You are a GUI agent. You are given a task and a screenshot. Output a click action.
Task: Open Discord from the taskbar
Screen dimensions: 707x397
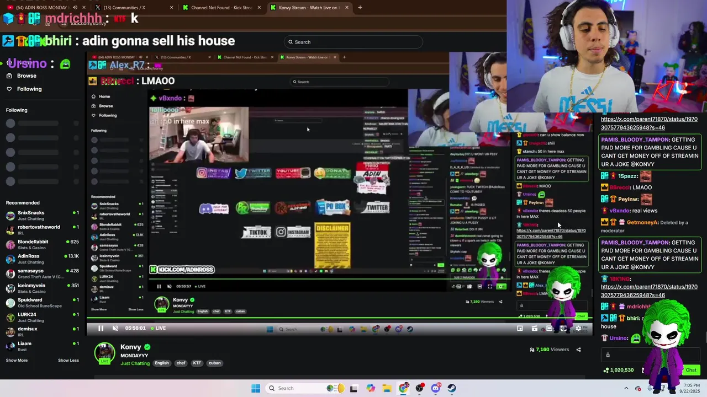[436, 388]
